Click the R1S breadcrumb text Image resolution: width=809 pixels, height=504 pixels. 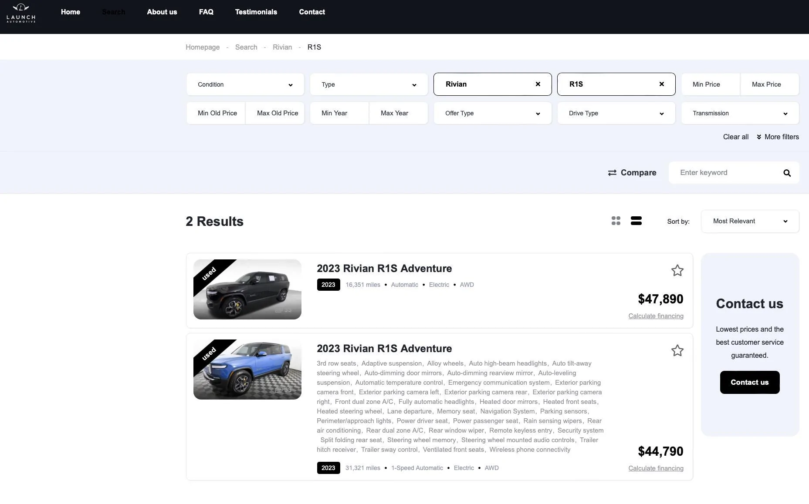coord(314,47)
